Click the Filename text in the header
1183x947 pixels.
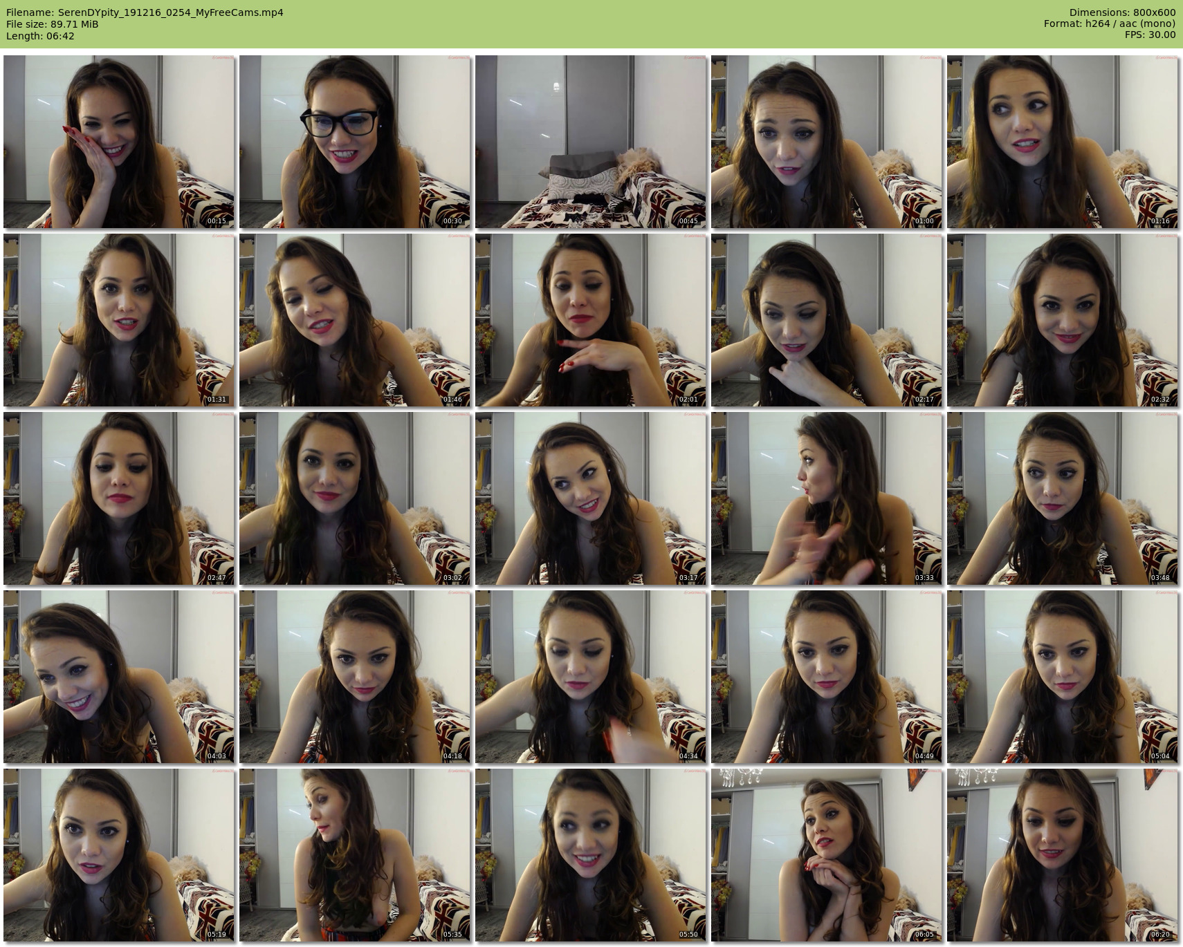tap(145, 12)
